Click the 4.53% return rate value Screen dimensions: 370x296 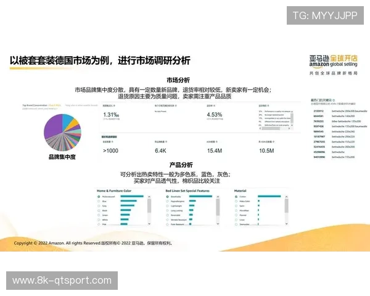click(x=215, y=115)
